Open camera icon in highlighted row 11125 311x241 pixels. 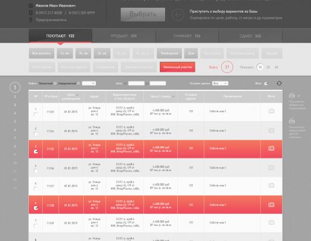pyautogui.click(x=271, y=148)
